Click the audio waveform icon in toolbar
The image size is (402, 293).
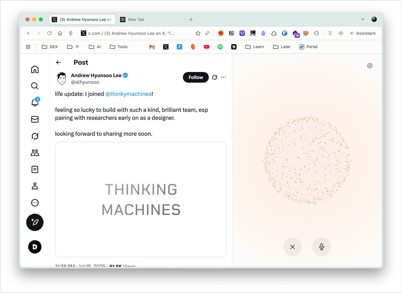click(x=341, y=33)
